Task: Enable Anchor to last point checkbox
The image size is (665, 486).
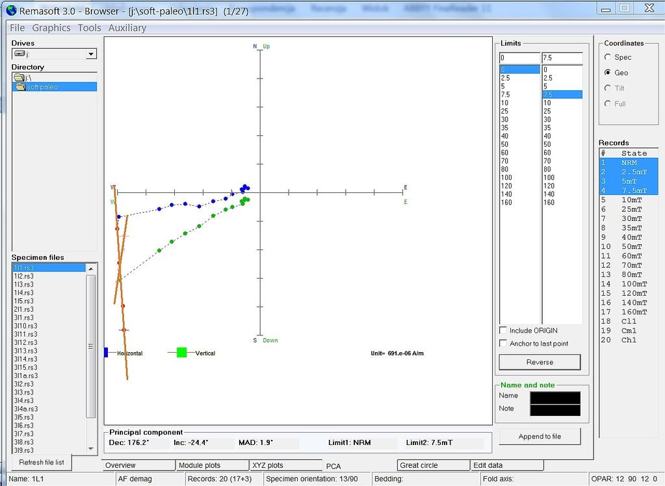Action: pyautogui.click(x=503, y=343)
